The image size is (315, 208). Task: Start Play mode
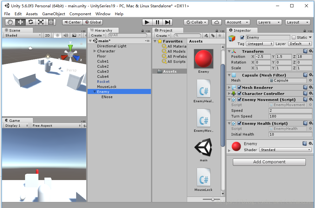point(147,22)
